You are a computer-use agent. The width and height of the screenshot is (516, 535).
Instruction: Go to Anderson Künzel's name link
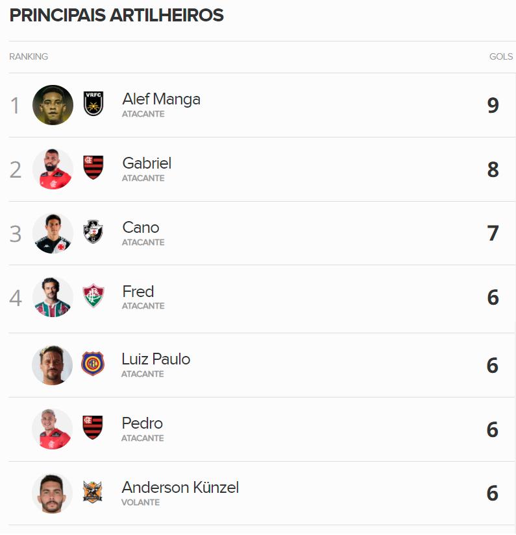click(180, 488)
